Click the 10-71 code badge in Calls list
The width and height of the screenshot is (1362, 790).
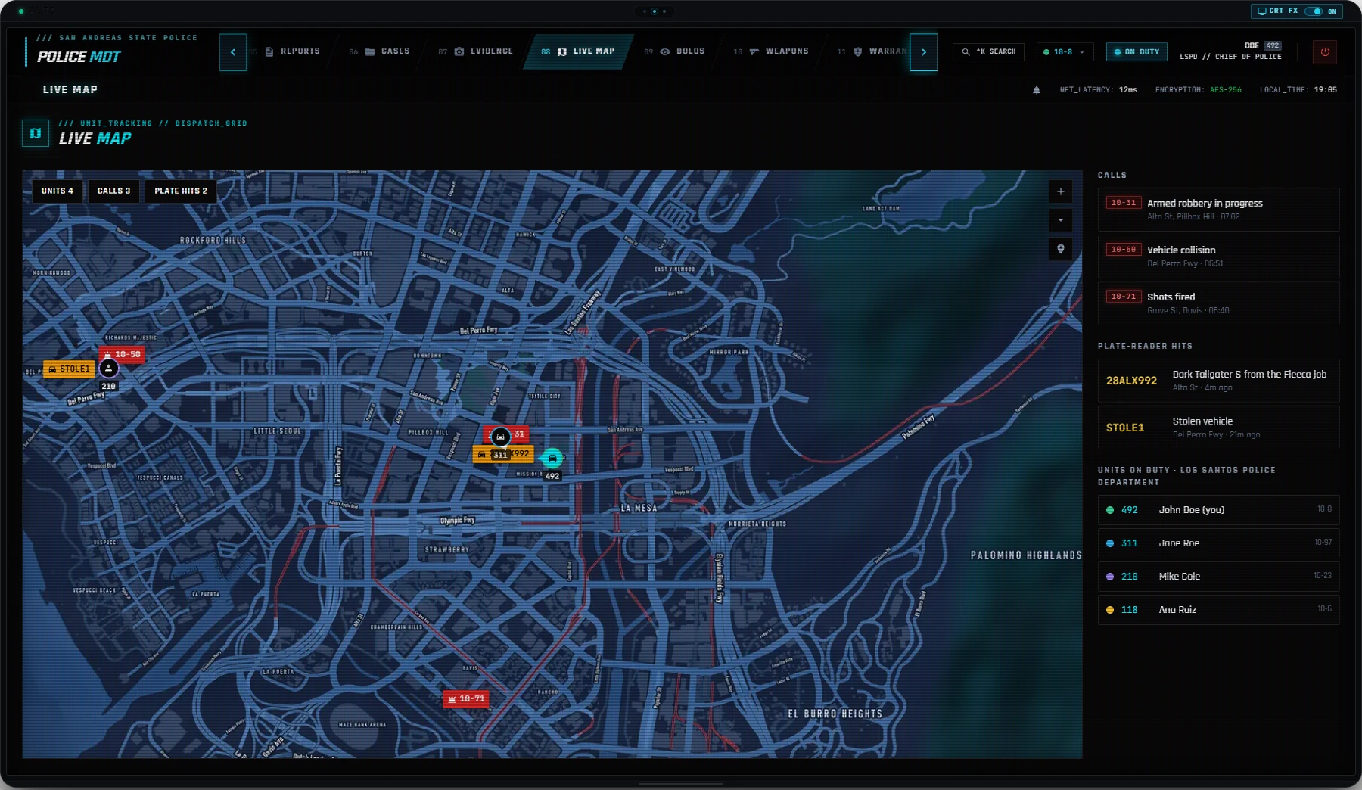1124,297
